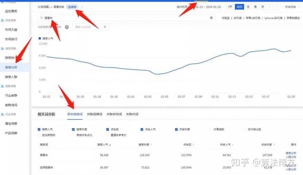The image size is (303, 175).
Task: Open 搜索人群 in the sidebar
Action: pos(11,77)
